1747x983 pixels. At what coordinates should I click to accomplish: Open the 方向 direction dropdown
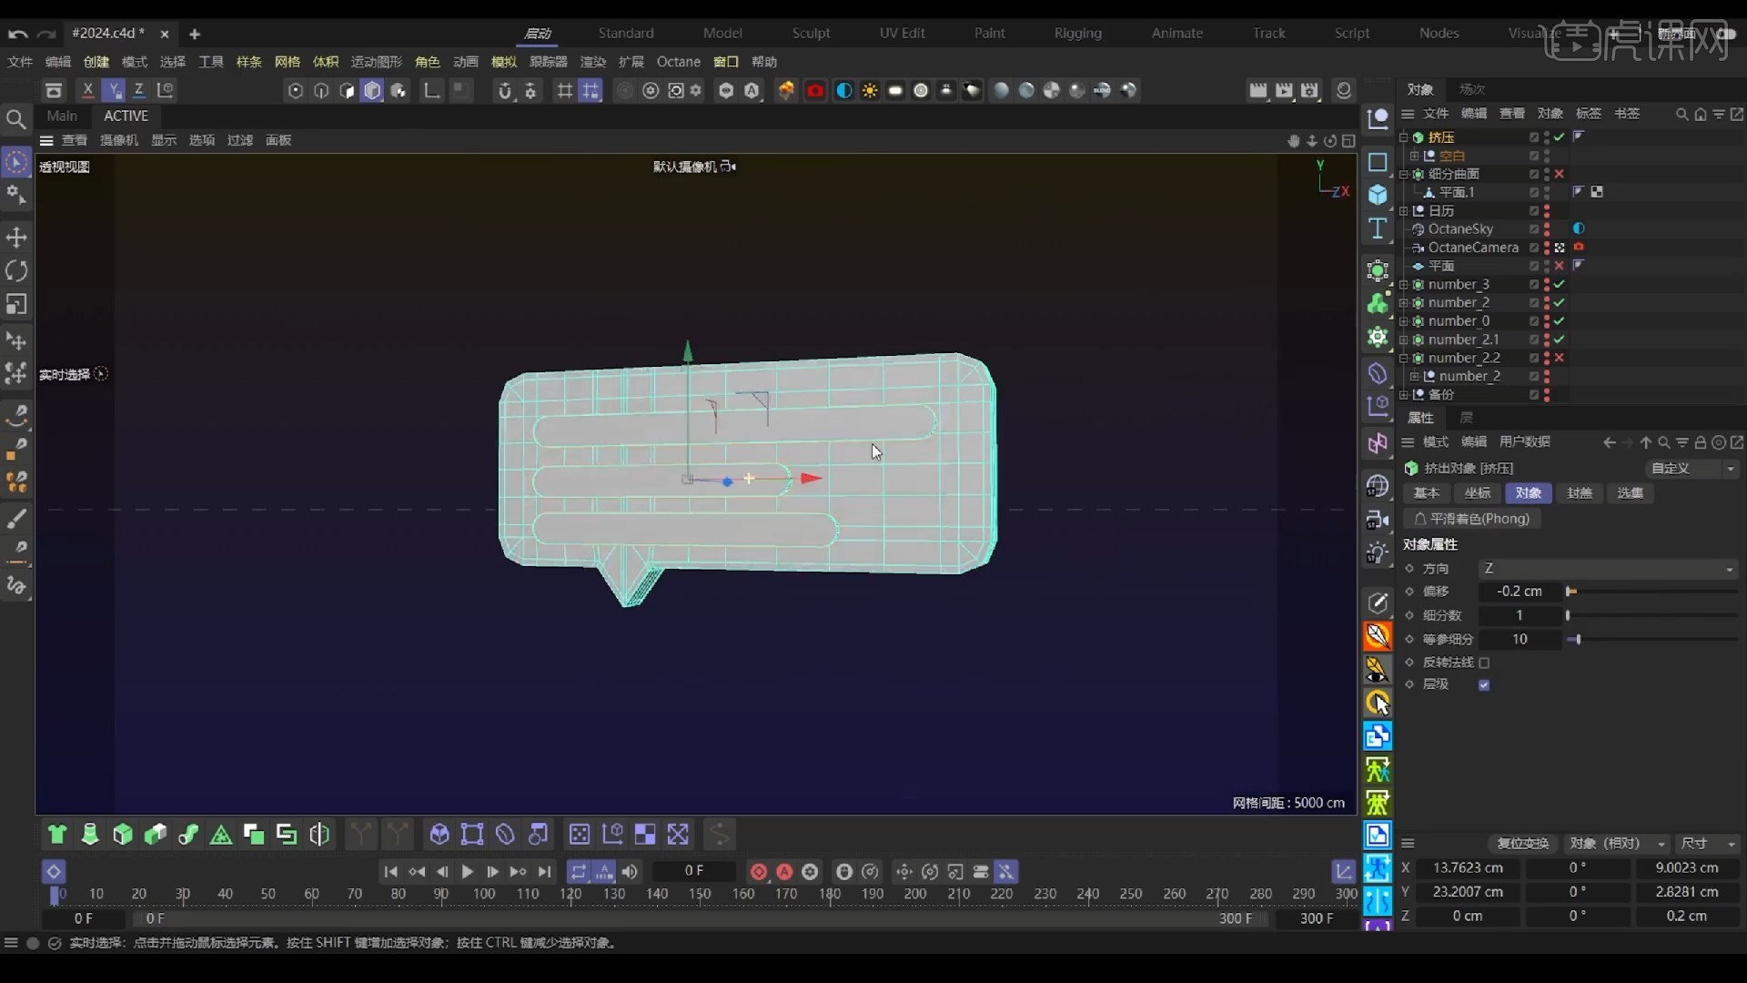tap(1608, 568)
